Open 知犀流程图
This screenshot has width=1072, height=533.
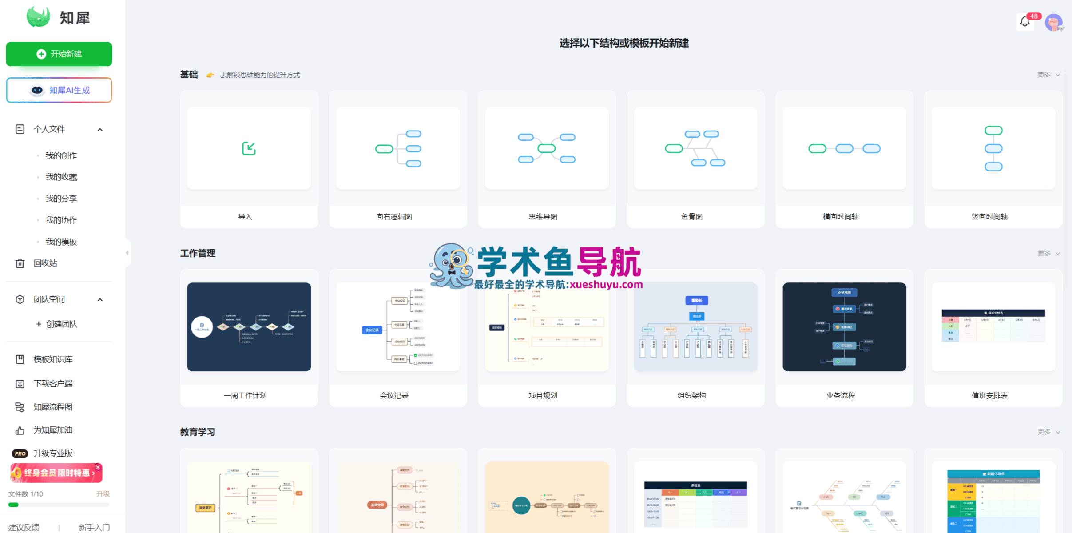click(53, 407)
